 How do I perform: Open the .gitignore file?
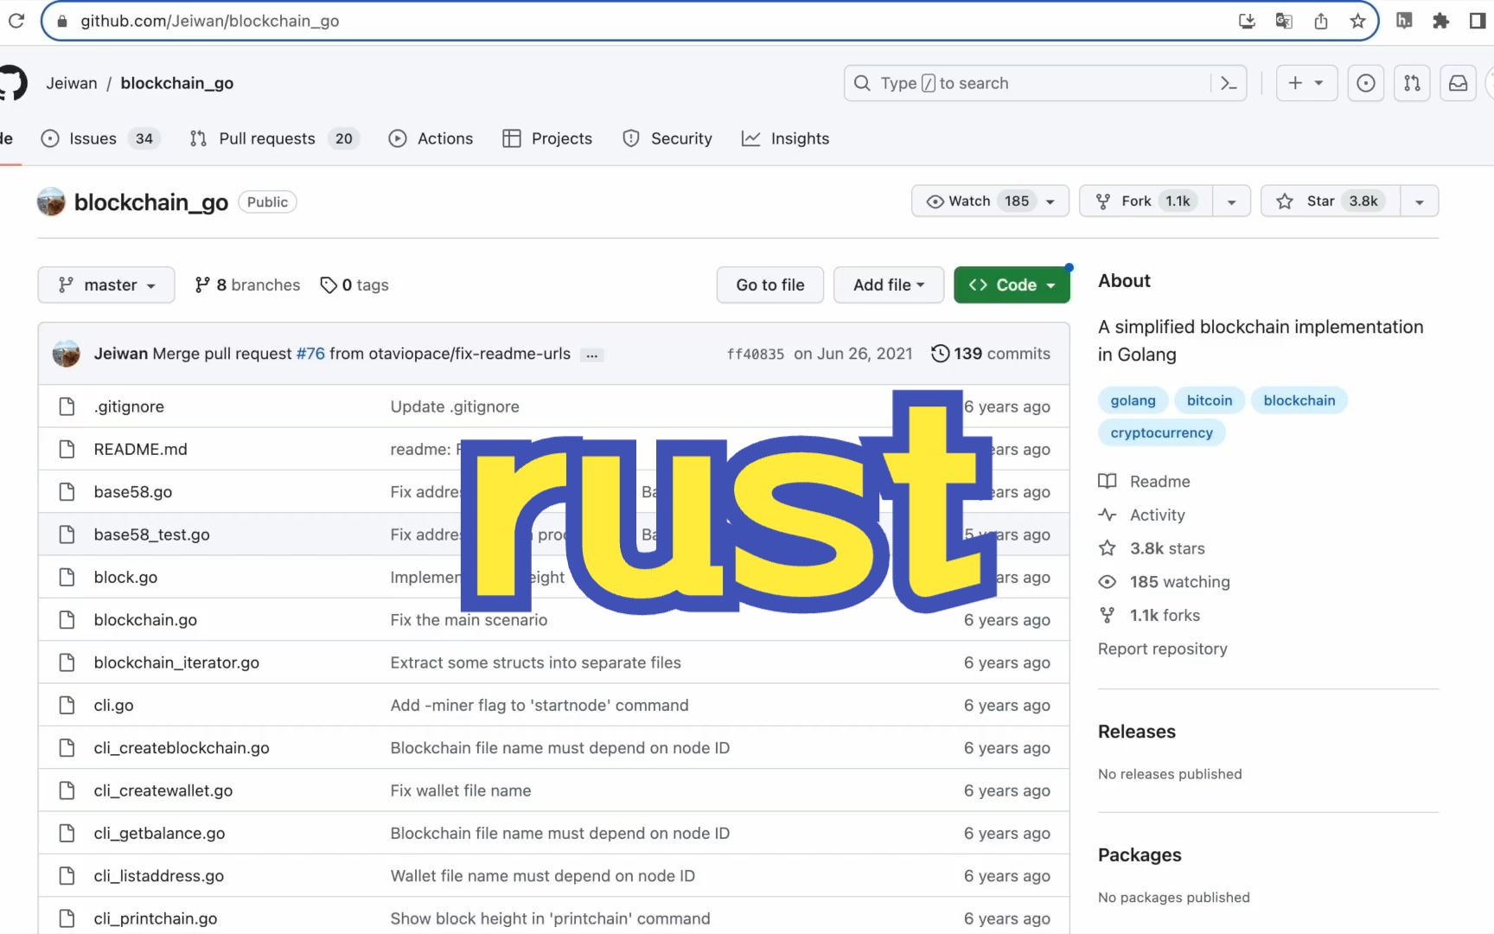pyautogui.click(x=129, y=406)
